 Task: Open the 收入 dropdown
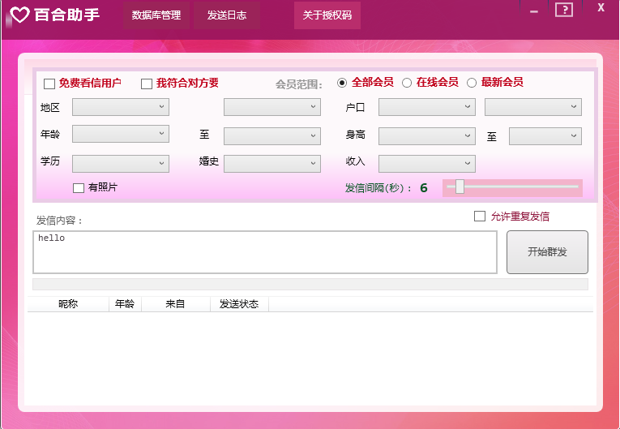tap(426, 164)
